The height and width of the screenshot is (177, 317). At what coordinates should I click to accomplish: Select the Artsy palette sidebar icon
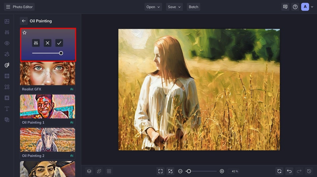tap(7, 65)
